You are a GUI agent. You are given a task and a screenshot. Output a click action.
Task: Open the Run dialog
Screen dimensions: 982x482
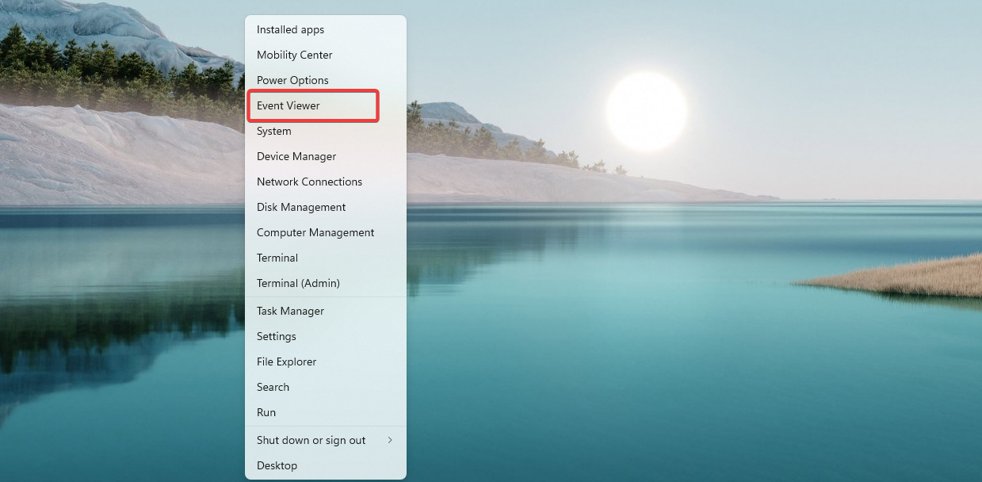[266, 412]
